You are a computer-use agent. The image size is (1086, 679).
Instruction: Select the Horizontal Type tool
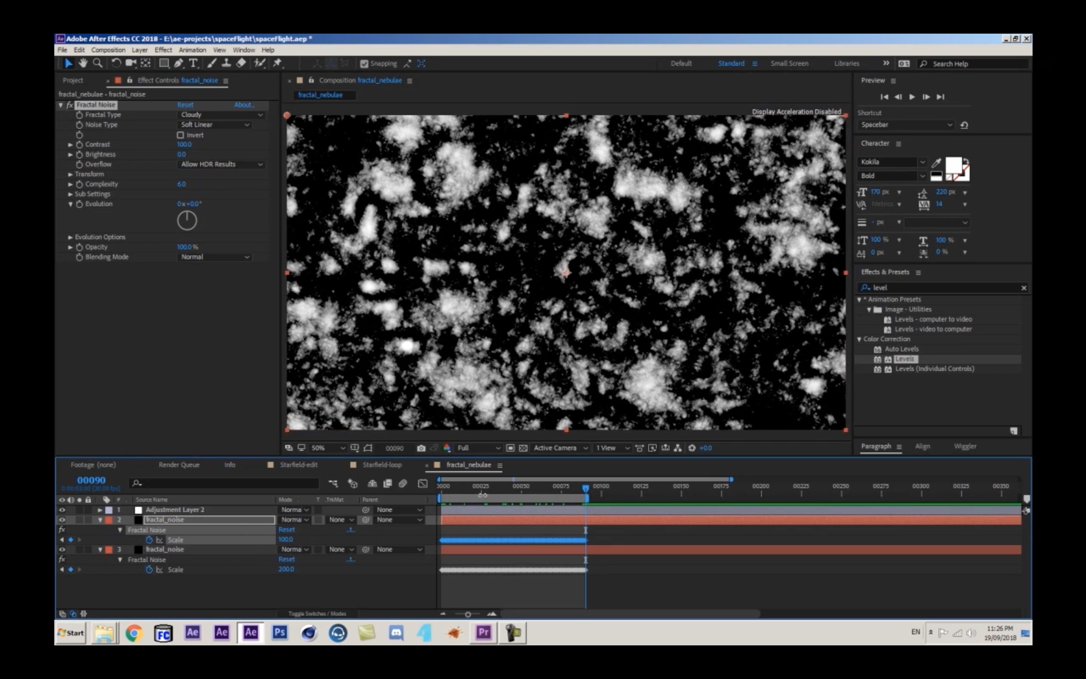point(193,63)
